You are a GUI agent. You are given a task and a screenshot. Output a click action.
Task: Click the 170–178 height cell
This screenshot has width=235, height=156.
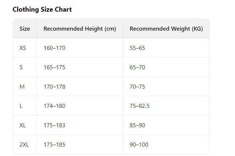[54, 86]
